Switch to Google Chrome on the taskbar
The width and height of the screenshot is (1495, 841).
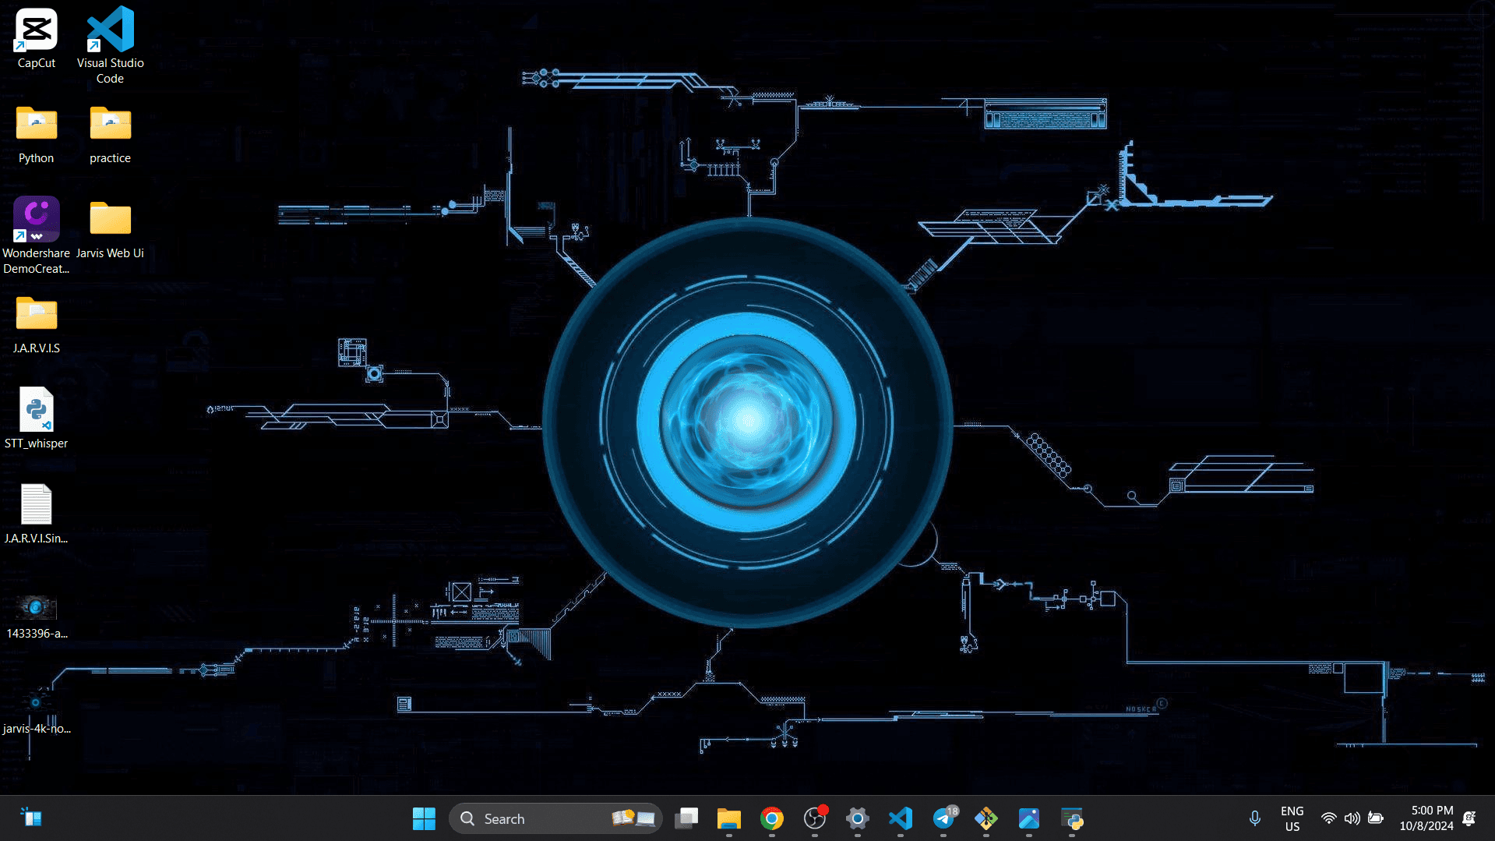[x=772, y=818]
